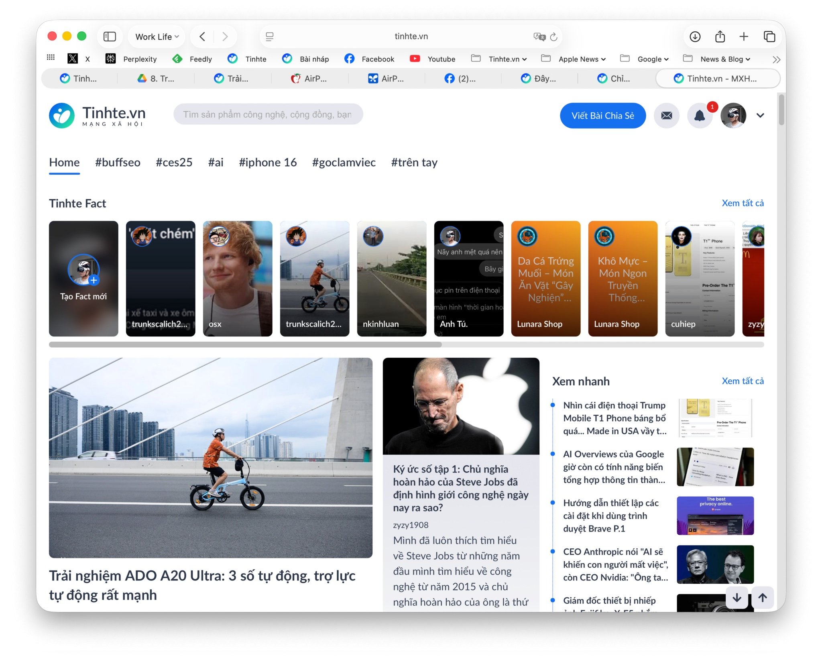Click the scroll-down arrow button

(737, 597)
